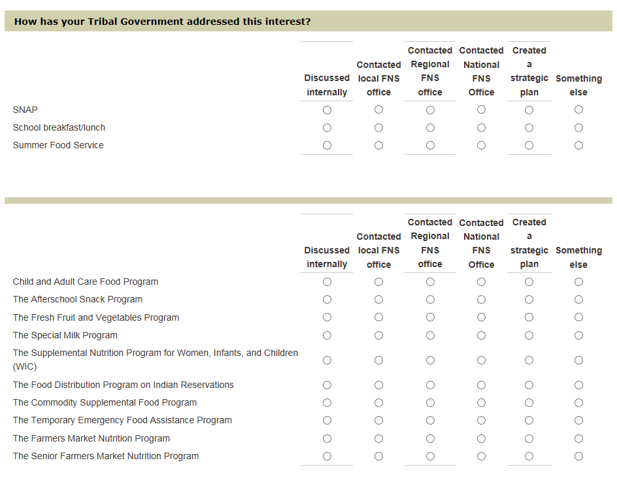Mark 'Something else' for SNAP
Image resolution: width=617 pixels, height=484 pixels.
(578, 110)
